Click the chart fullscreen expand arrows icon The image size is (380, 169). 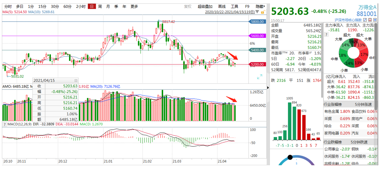pyautogui.click(x=259, y=77)
